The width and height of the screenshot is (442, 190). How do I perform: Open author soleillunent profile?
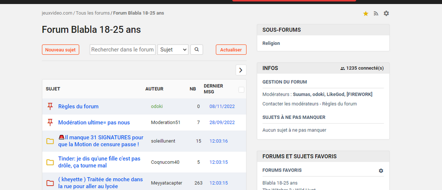point(163,141)
